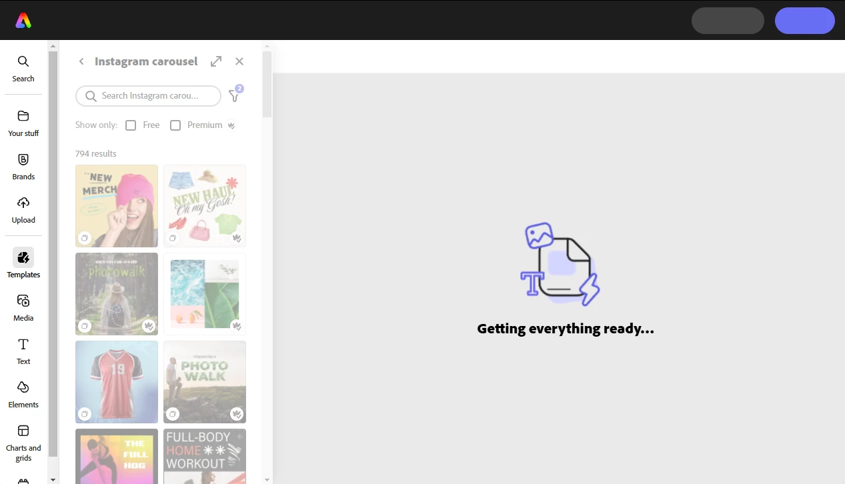Click the left sidebar scrollbar

pyautogui.click(x=53, y=253)
